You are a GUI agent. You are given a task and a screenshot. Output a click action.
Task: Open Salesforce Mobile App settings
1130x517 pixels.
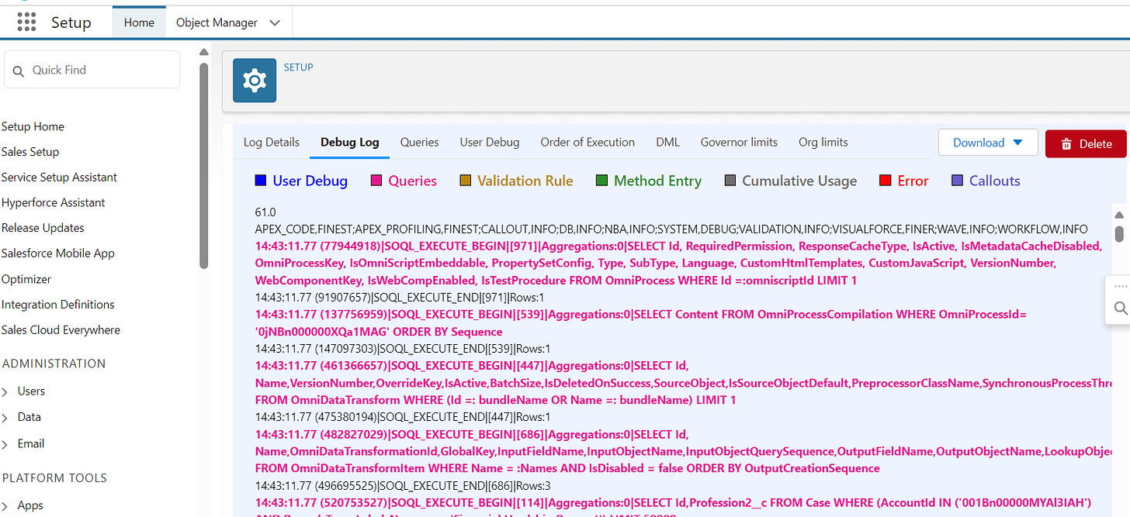tap(58, 253)
